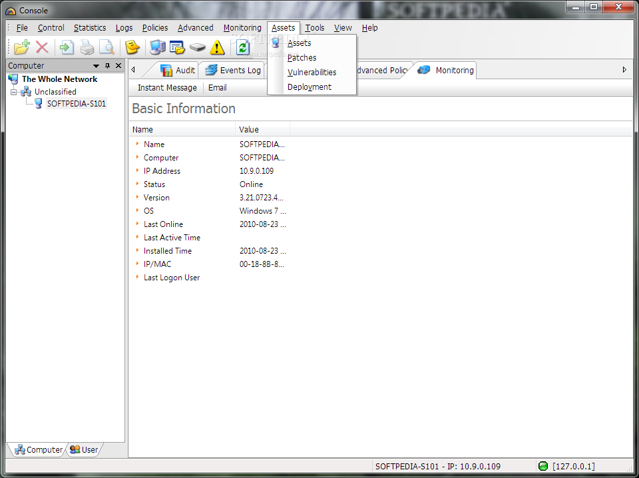Viewport: 639px width, 478px height.
Task: Click the printer toolbar icon
Action: click(x=87, y=48)
